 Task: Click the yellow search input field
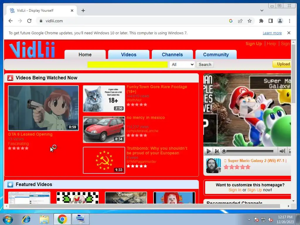(127, 64)
